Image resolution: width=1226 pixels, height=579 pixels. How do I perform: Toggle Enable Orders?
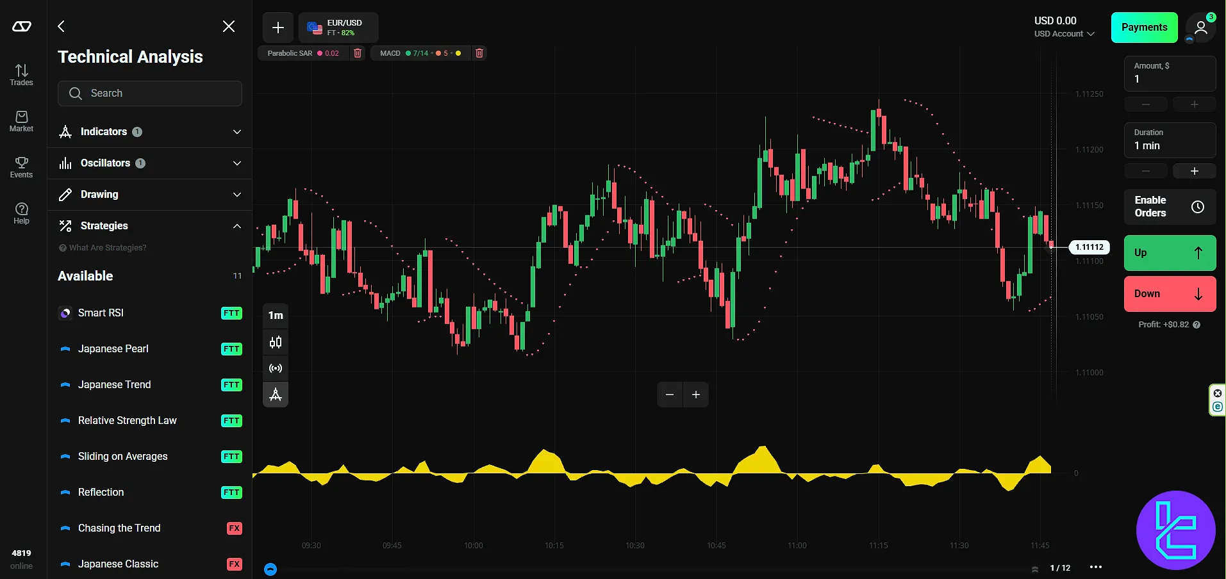point(1170,207)
